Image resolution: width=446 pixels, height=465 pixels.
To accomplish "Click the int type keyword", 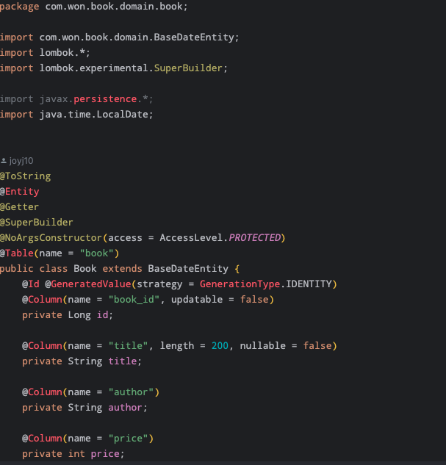I will click(x=76, y=454).
